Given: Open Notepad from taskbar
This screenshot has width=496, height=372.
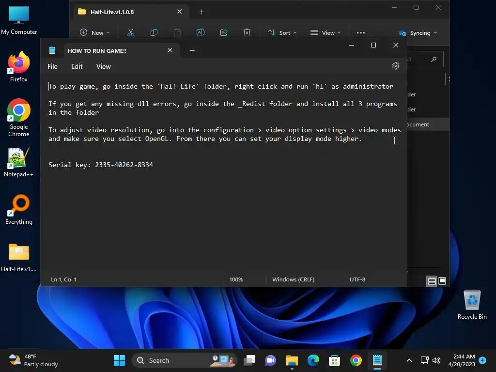Looking at the screenshot, I should pos(377,360).
